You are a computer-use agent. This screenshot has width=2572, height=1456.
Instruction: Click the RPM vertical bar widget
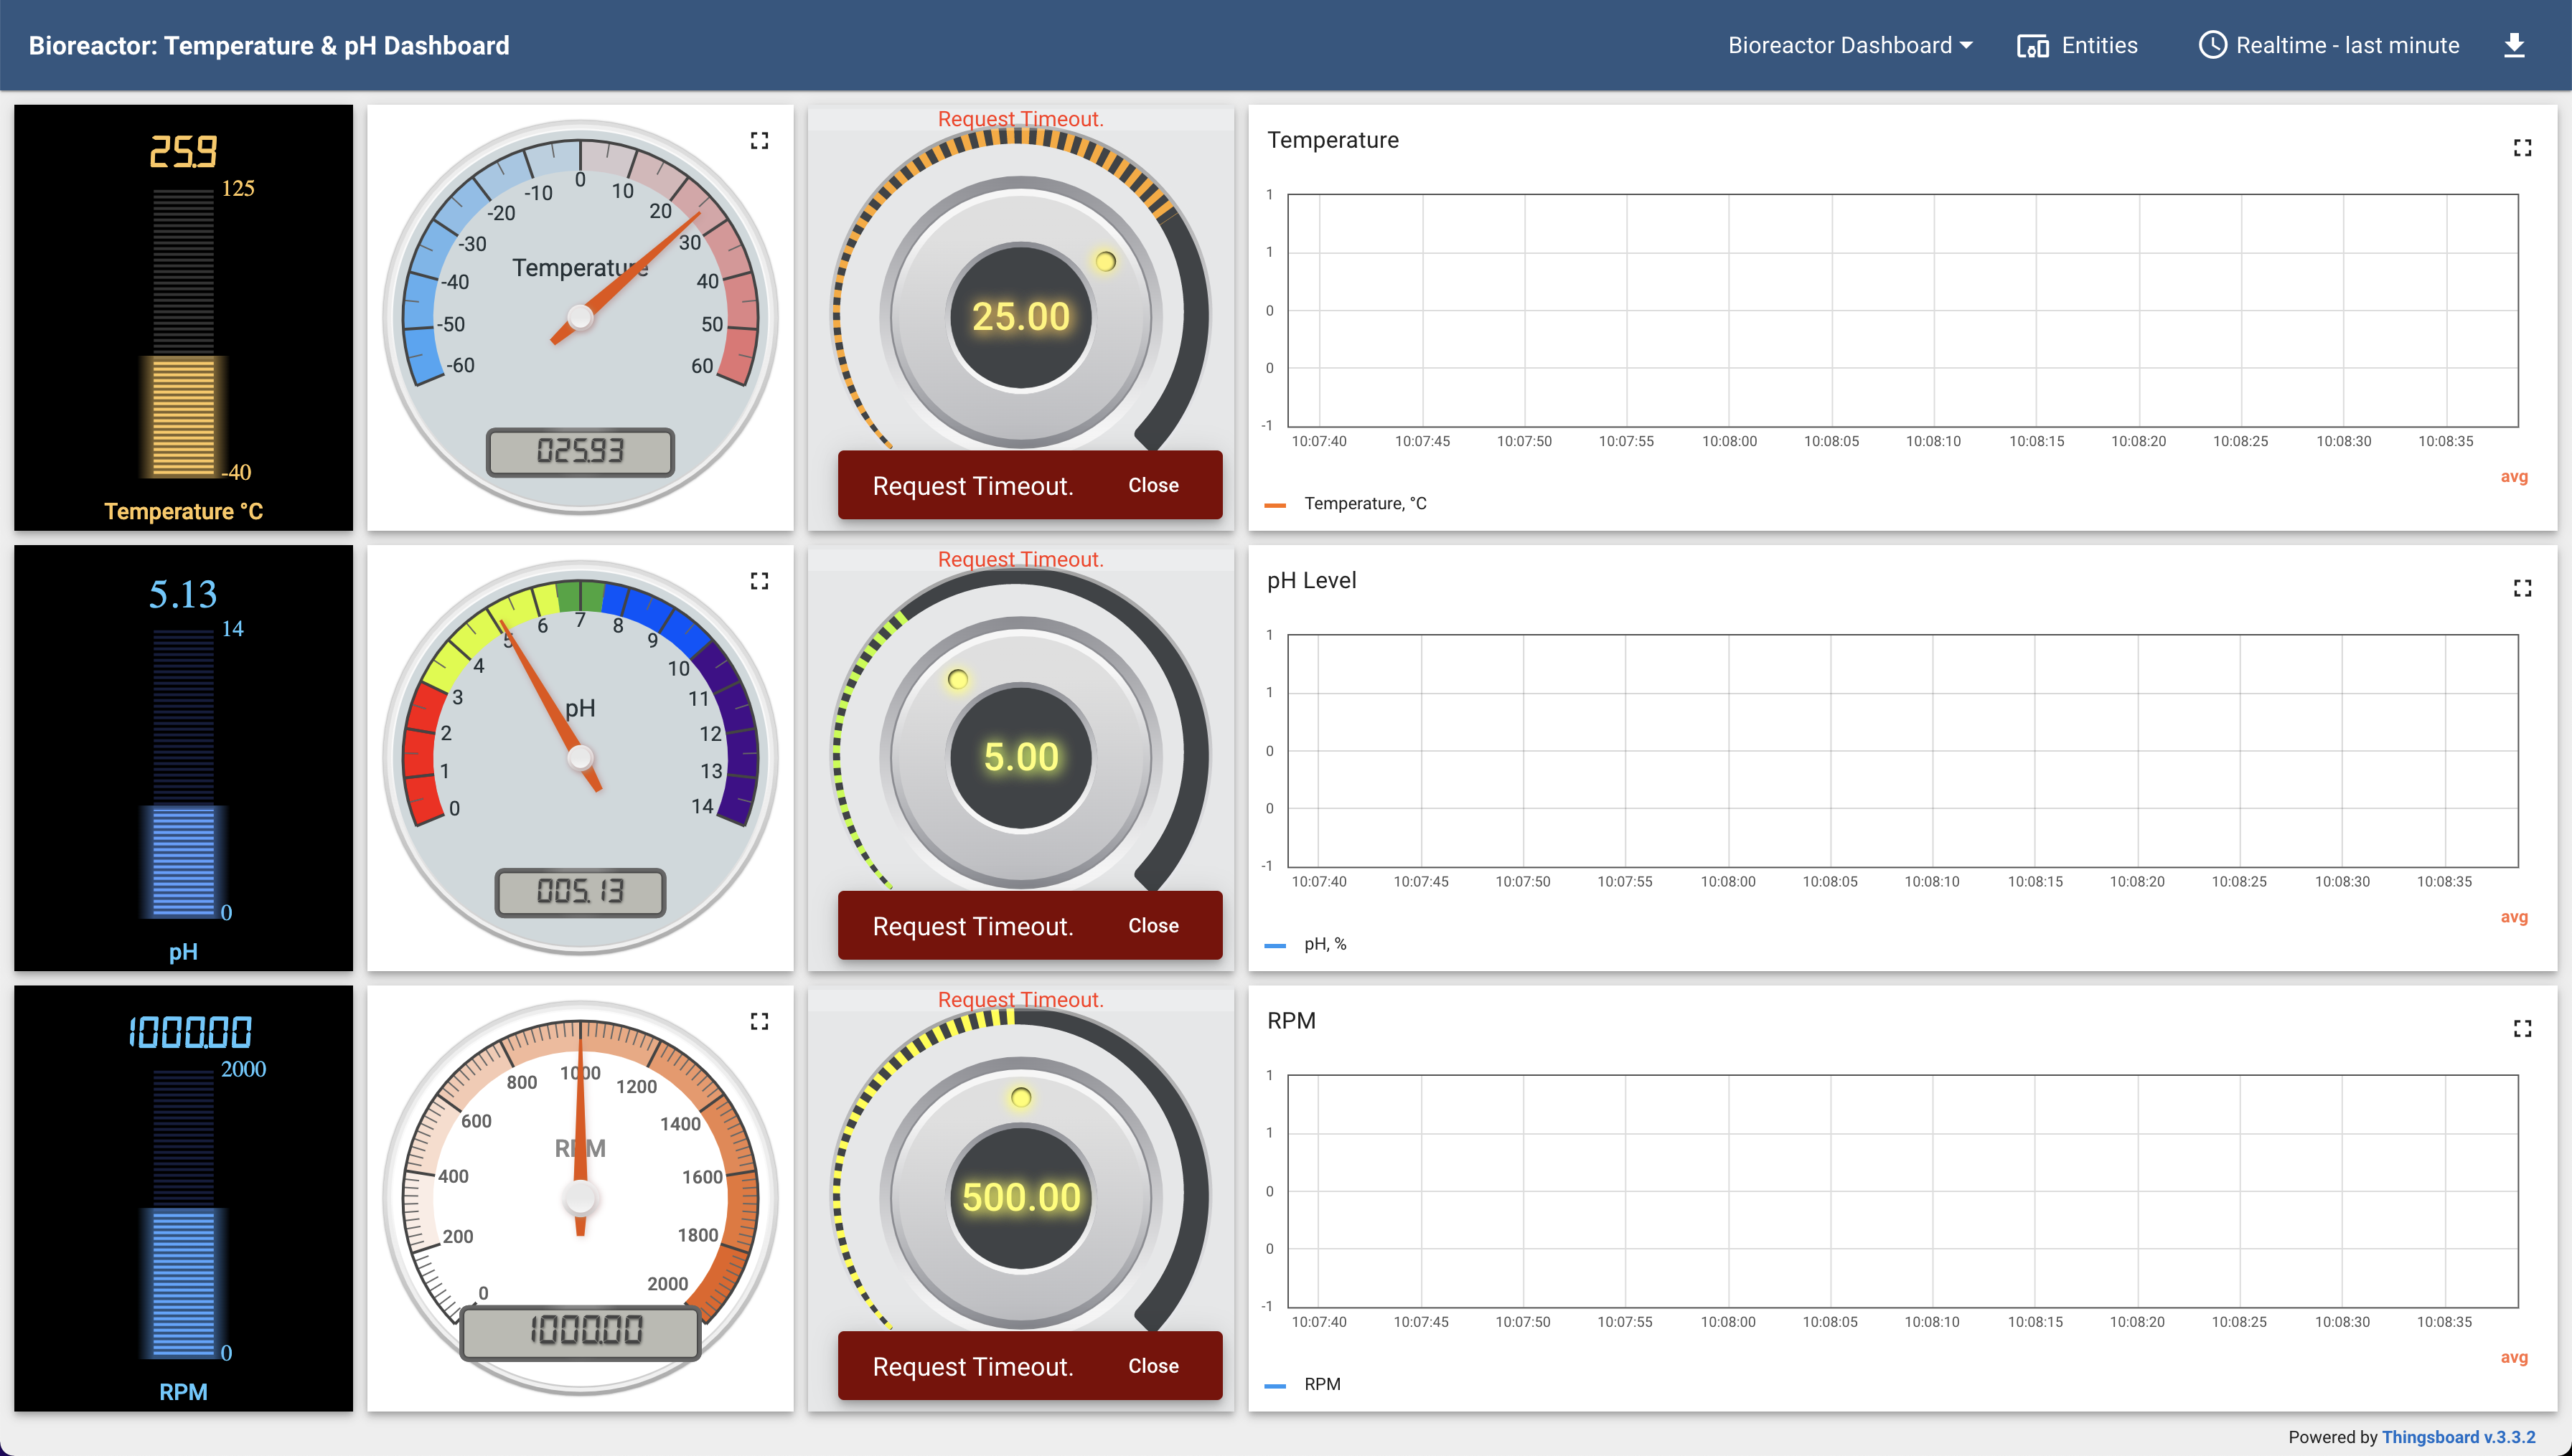coord(183,1198)
